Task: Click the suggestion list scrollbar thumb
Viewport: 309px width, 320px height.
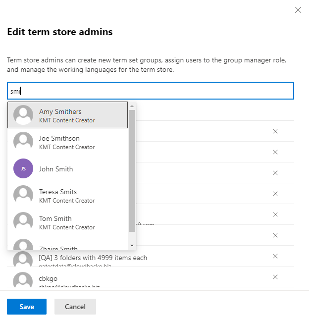Action: (x=132, y=171)
